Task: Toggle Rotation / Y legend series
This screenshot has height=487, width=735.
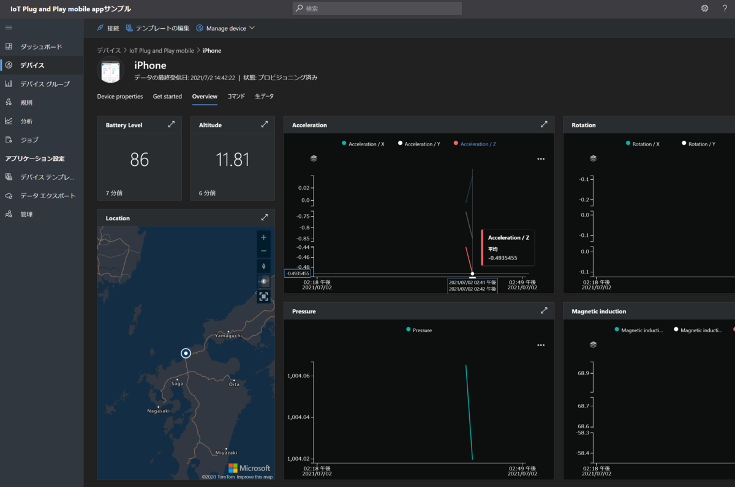Action: (698, 144)
